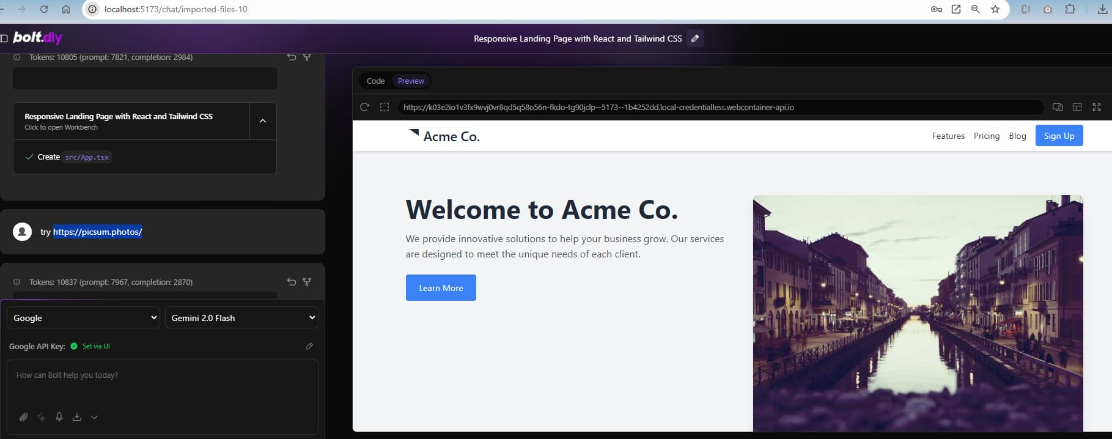
Task: Edit the chat title with pencil icon
Action: coord(695,39)
